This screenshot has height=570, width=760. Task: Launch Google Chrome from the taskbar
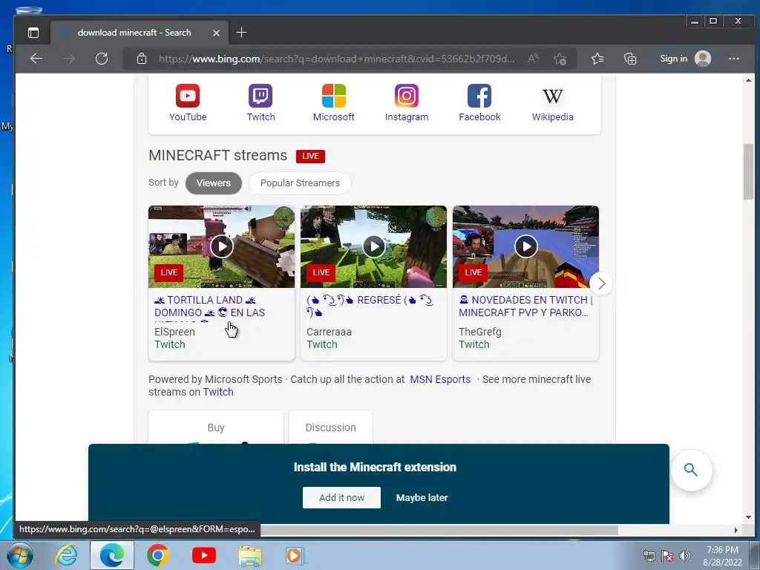pyautogui.click(x=157, y=555)
